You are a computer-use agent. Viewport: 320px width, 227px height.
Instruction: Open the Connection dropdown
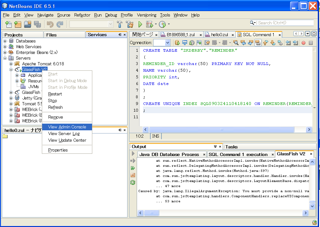[x=167, y=42]
